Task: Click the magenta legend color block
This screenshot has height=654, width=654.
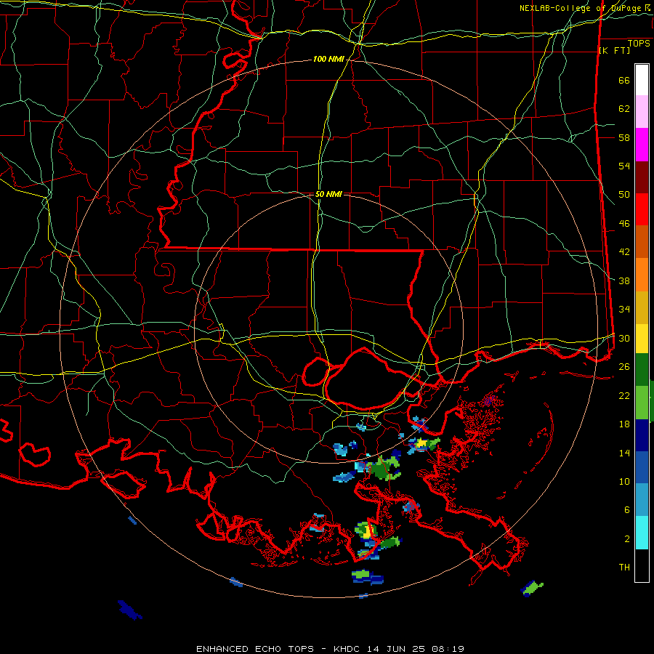Action: 642,145
